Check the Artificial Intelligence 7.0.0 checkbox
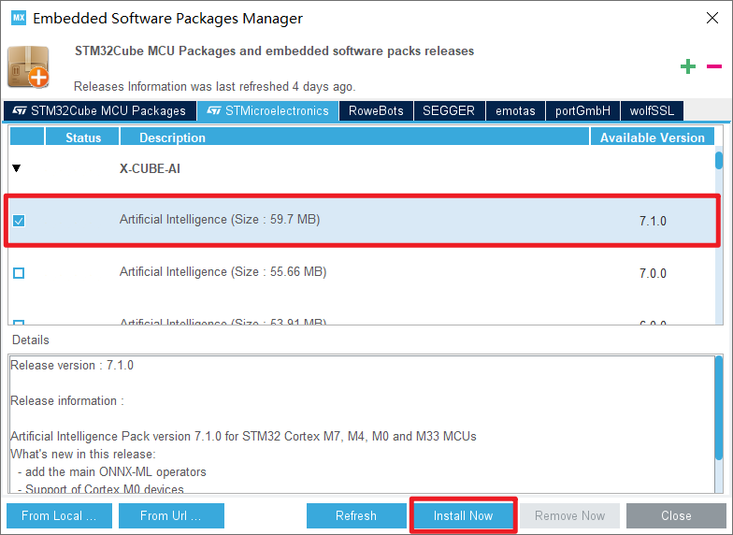Viewport: 733px width, 535px height. point(19,273)
